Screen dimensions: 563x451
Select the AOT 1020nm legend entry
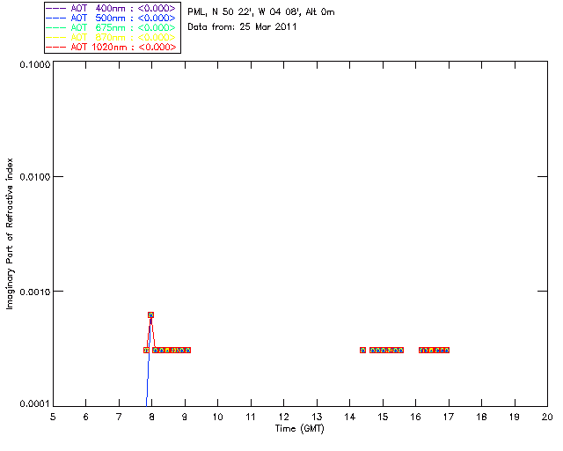(111, 47)
